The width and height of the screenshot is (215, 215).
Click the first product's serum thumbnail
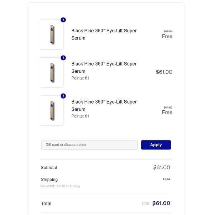coord(52,34)
